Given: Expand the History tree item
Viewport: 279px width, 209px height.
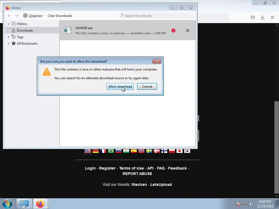Looking at the screenshot, I should [x=8, y=24].
